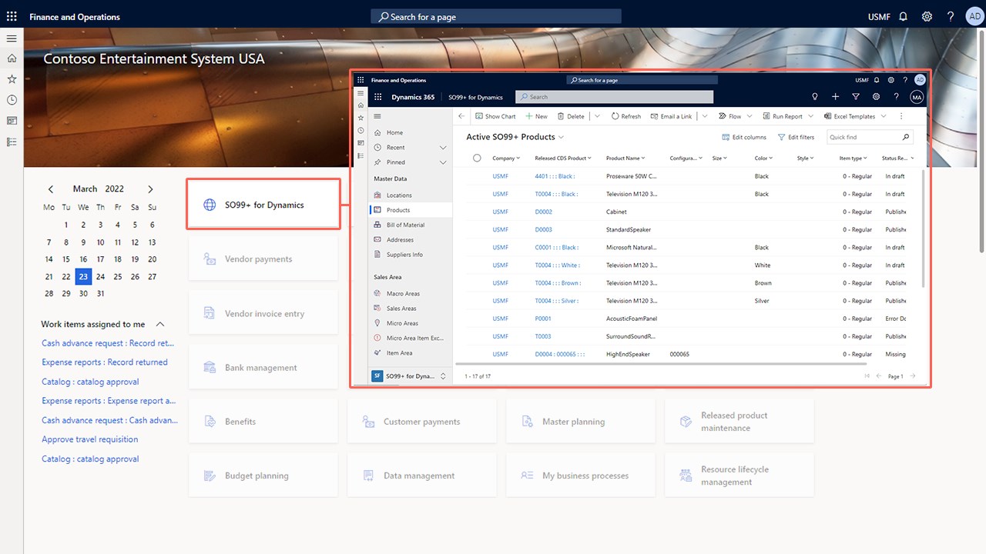
Task: Open SO99+ for Dyna... area switcher at sitemap bottom
Action: [x=410, y=376]
